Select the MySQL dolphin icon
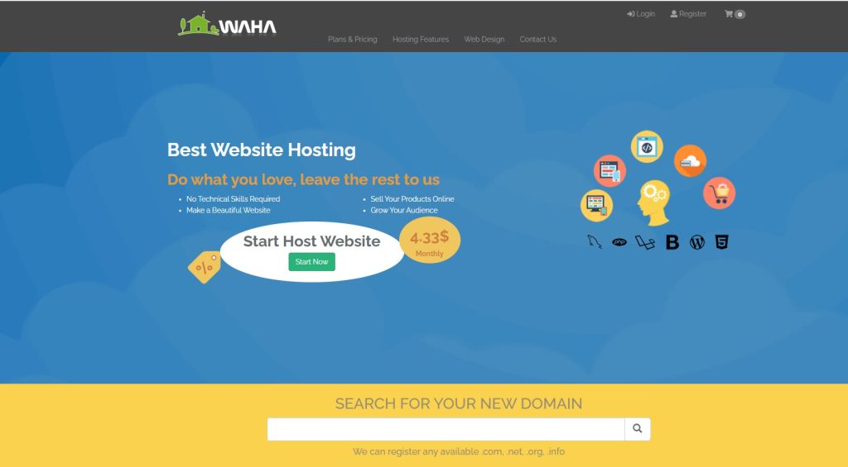 click(595, 242)
